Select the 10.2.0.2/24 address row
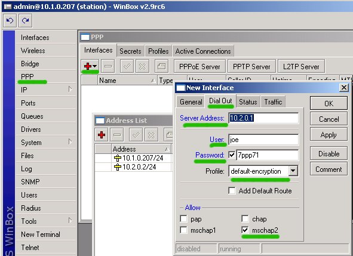The image size is (353, 256). click(134, 167)
